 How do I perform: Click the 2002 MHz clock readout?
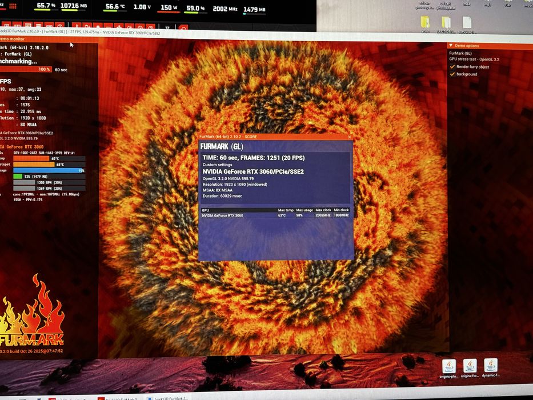tap(225, 9)
